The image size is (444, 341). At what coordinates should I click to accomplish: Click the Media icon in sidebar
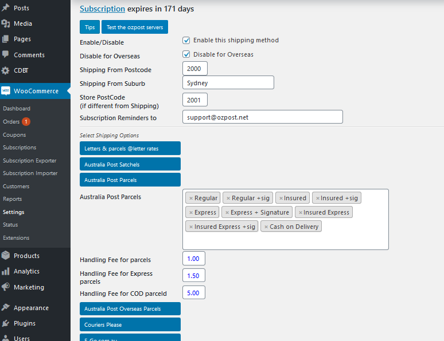click(x=5, y=23)
